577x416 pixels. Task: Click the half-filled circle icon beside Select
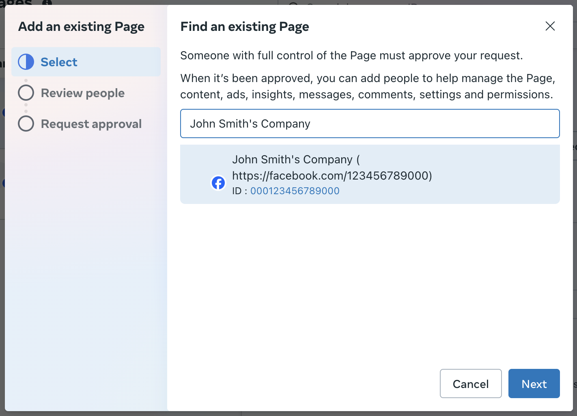tap(26, 62)
